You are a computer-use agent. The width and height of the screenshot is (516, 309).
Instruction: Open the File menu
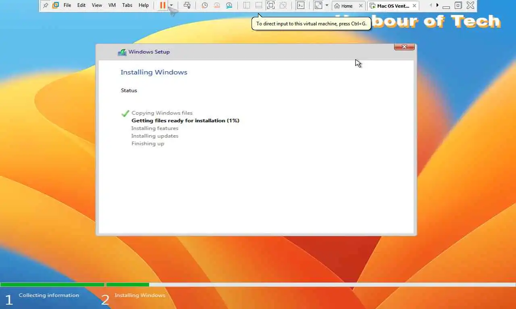67,6
